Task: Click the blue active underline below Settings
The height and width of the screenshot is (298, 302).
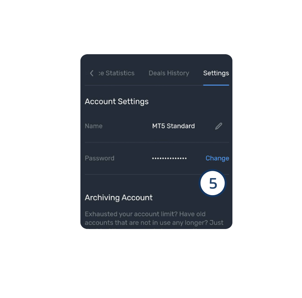Action: pos(216,85)
